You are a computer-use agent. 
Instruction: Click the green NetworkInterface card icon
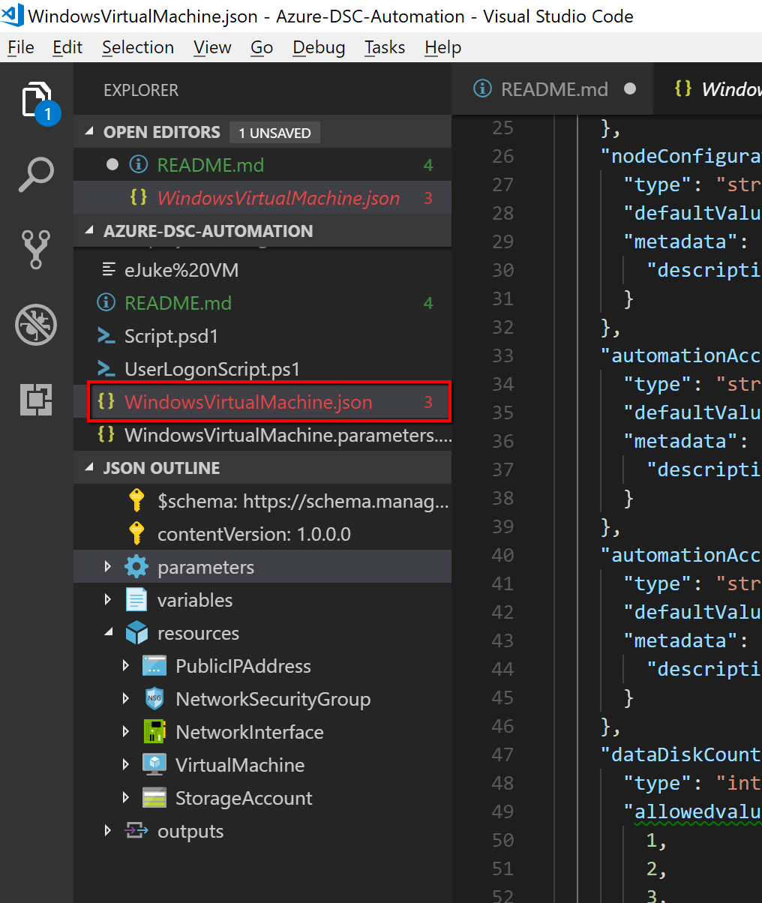point(154,731)
